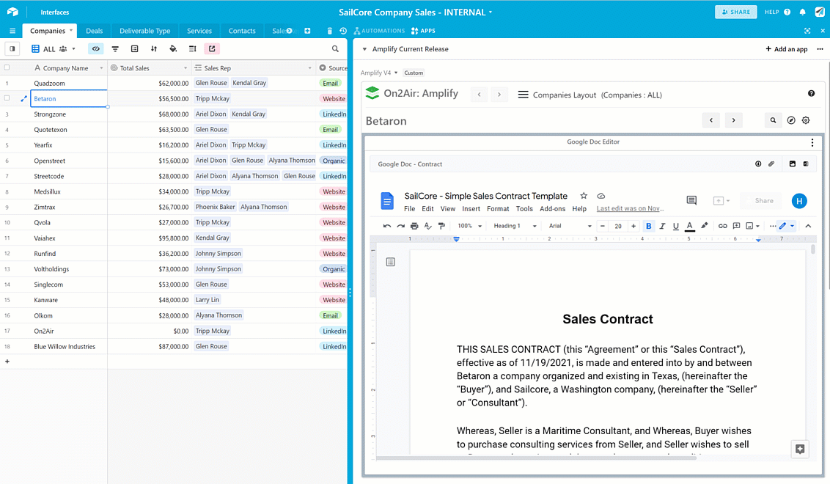Toggle fullscreen apps dashboard icon
This screenshot has height=484, width=830.
click(807, 31)
